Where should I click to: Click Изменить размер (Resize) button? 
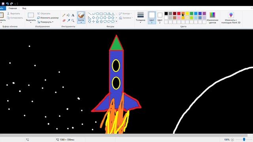pyautogui.click(x=48, y=18)
